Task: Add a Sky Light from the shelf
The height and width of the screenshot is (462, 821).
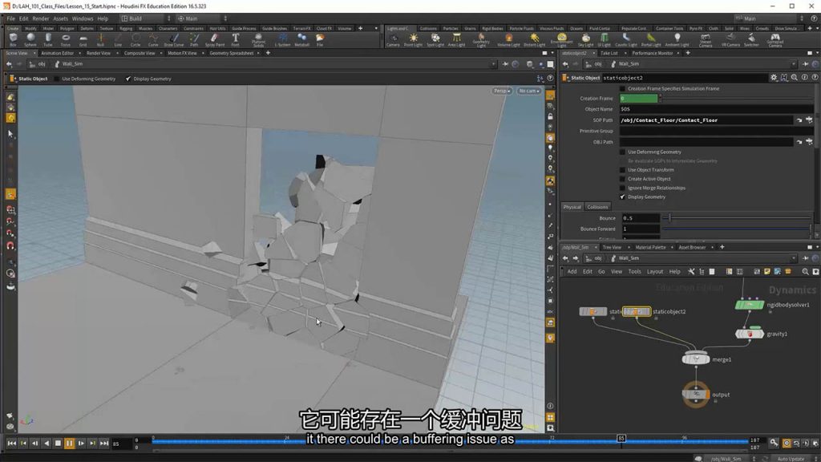Action: tap(585, 40)
